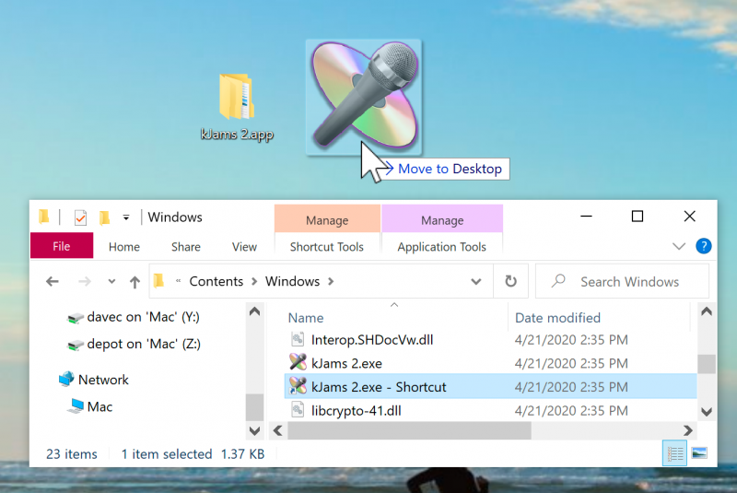The image size is (737, 493).
Task: Go back with the left arrow button
Action: pyautogui.click(x=53, y=281)
